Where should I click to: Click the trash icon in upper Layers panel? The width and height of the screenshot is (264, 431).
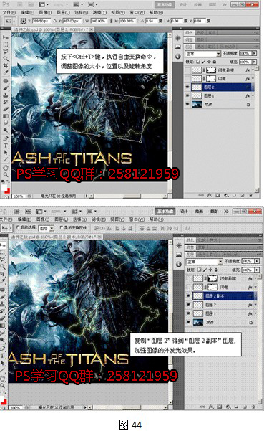[250, 195]
